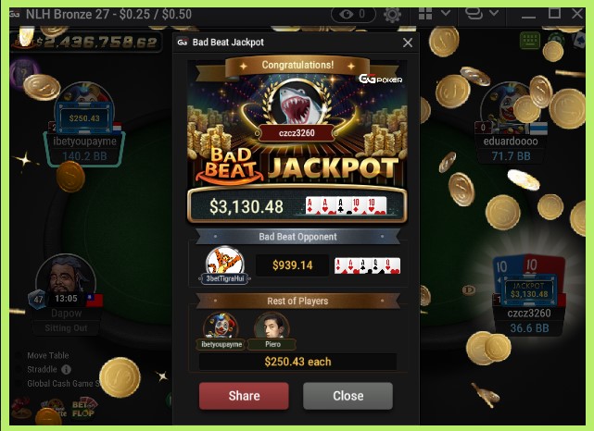This screenshot has width=594, height=431.
Task: Share the jackpot win
Action: (x=244, y=396)
